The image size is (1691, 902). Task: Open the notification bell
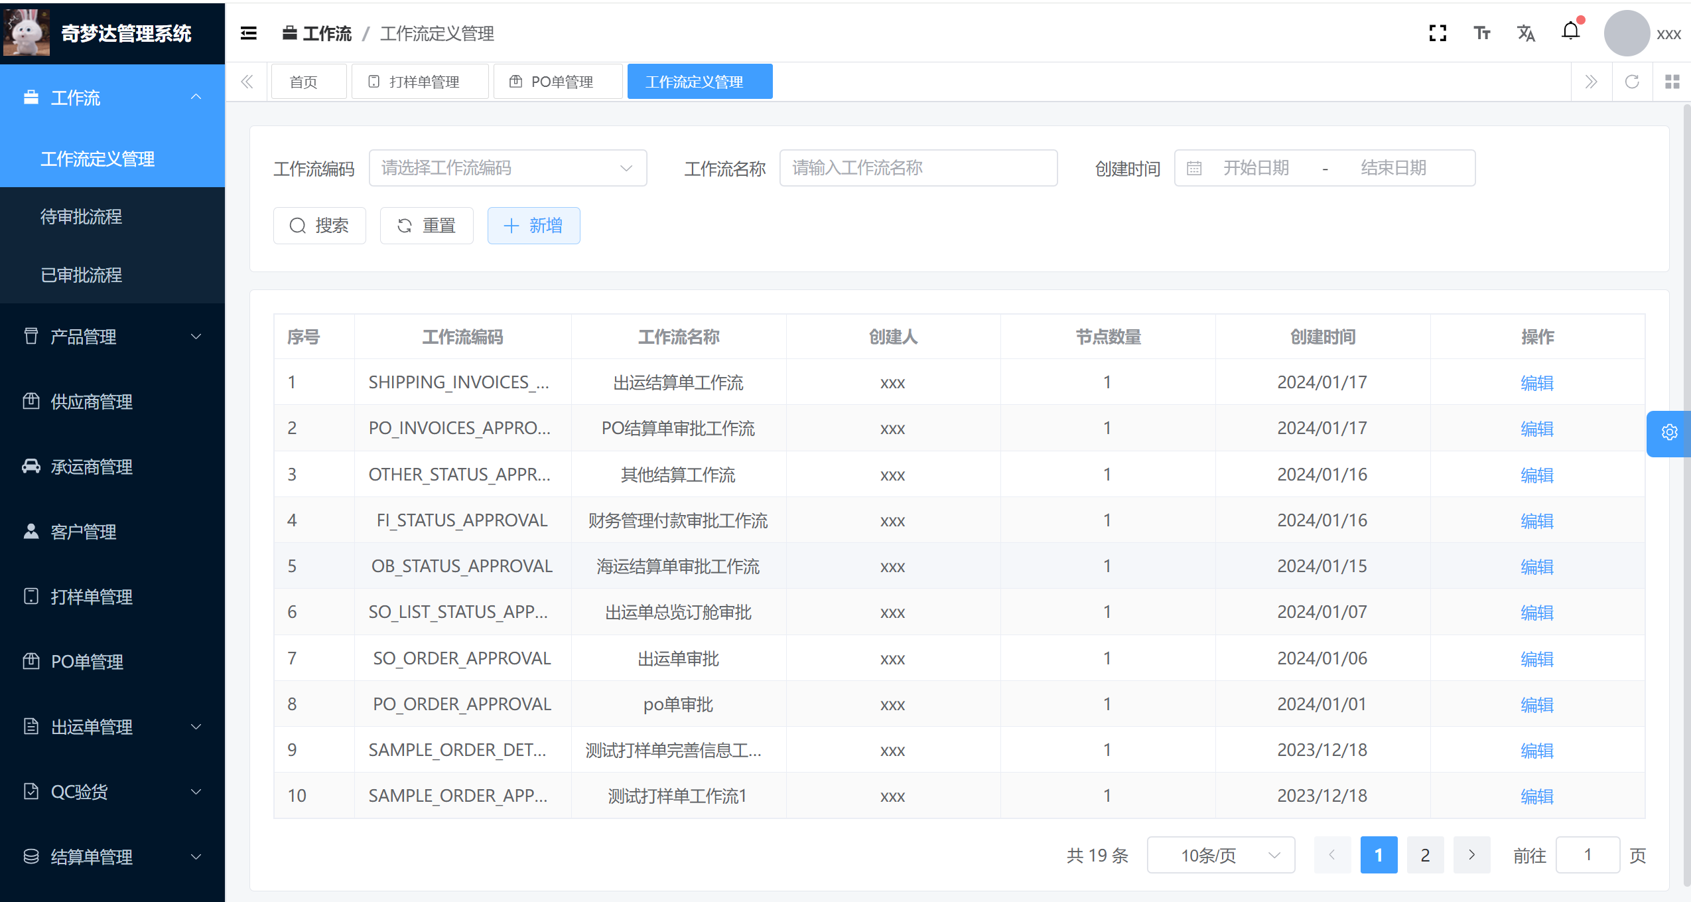pyautogui.click(x=1571, y=31)
